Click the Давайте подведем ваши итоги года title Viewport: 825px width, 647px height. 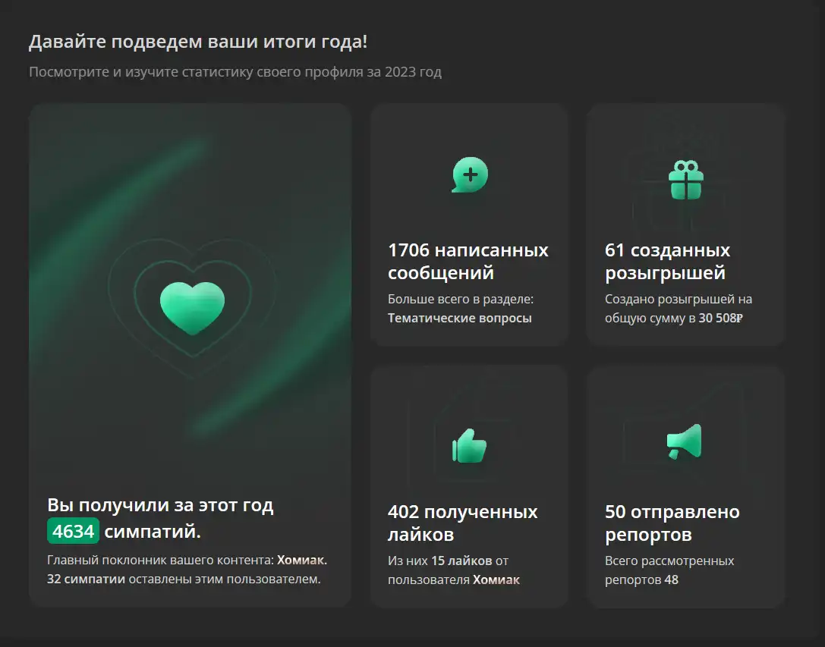click(198, 42)
